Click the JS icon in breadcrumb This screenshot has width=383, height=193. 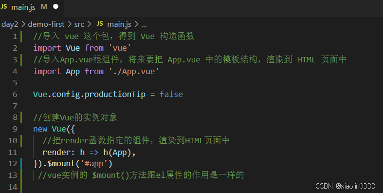100,23
